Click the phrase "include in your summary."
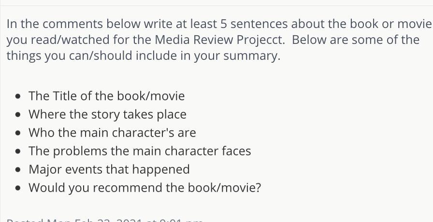 (x=208, y=55)
